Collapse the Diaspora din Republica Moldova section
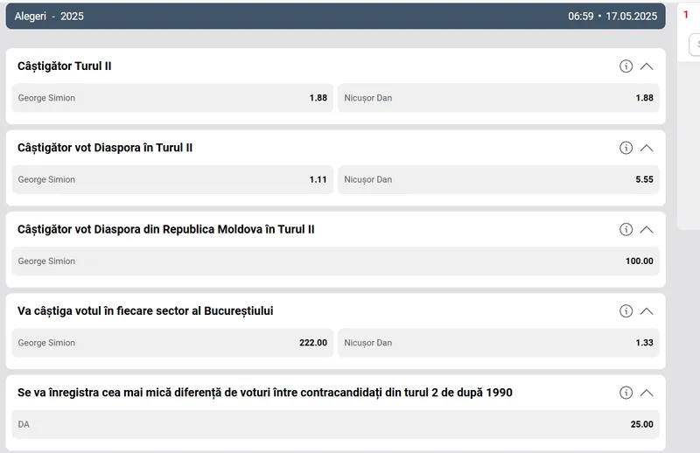The image size is (700, 453). coord(647,229)
